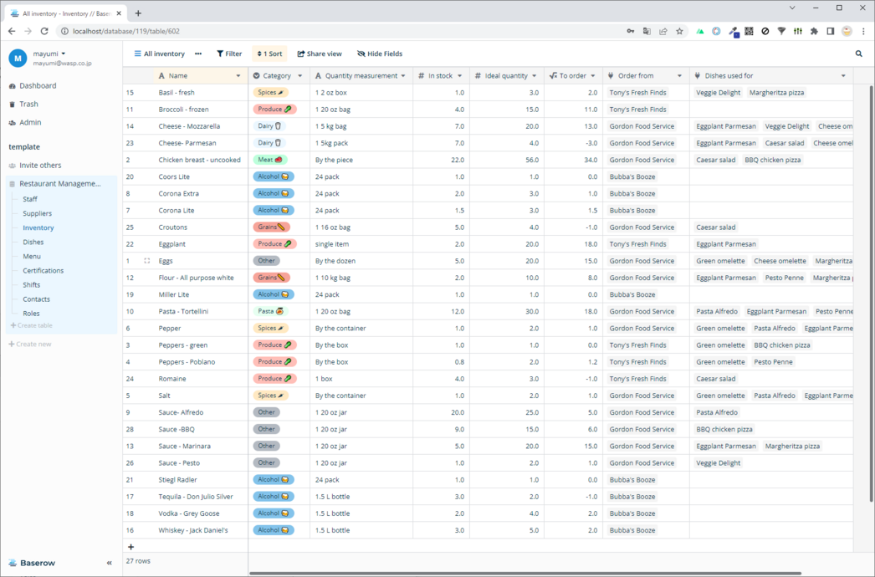Open Order from column dropdown arrow
Viewport: 875px width, 577px height.
tap(679, 76)
